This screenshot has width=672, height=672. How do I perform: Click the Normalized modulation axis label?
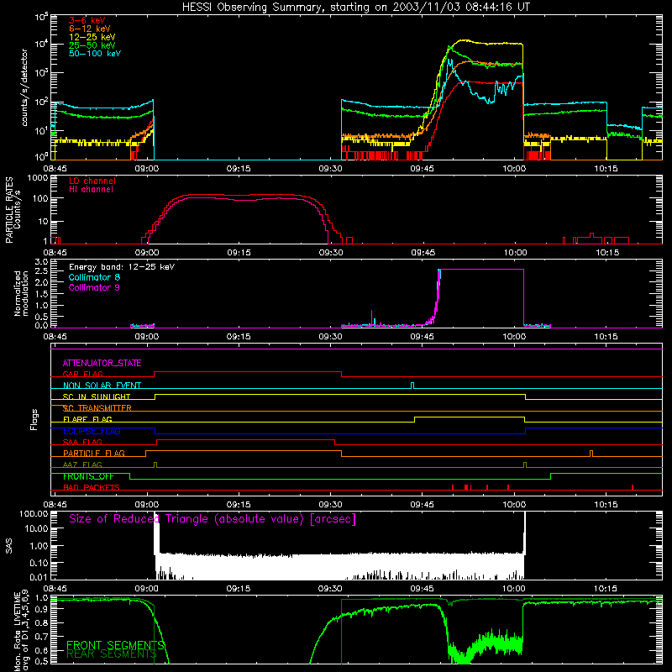click(x=21, y=293)
